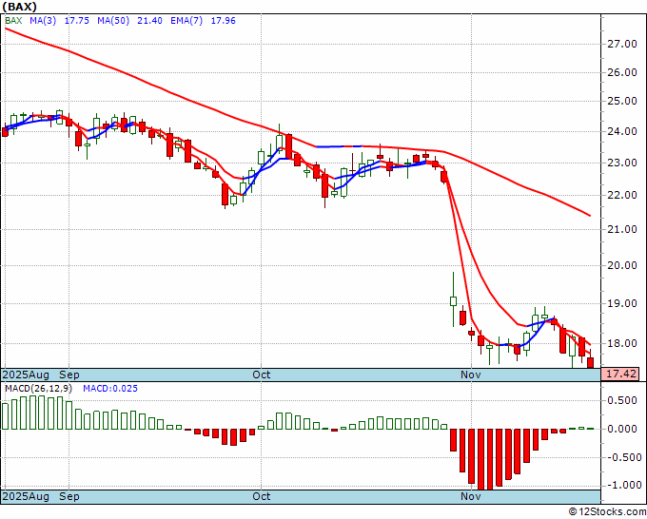
Task: Select the MA(3) legend label
Action: click(x=43, y=21)
